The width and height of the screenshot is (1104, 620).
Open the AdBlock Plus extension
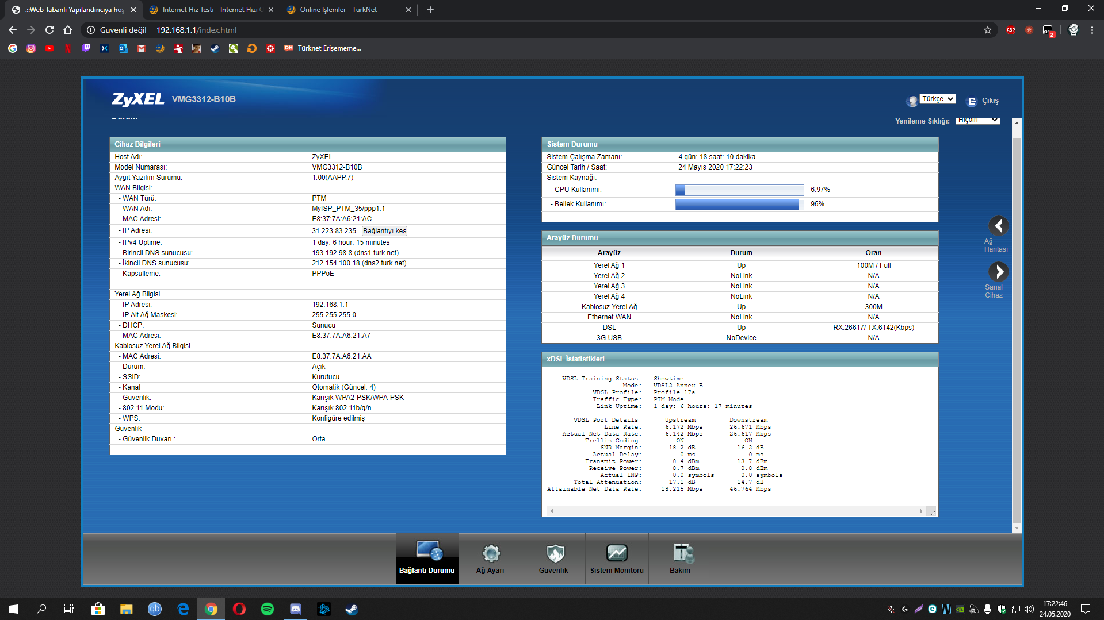(1011, 30)
